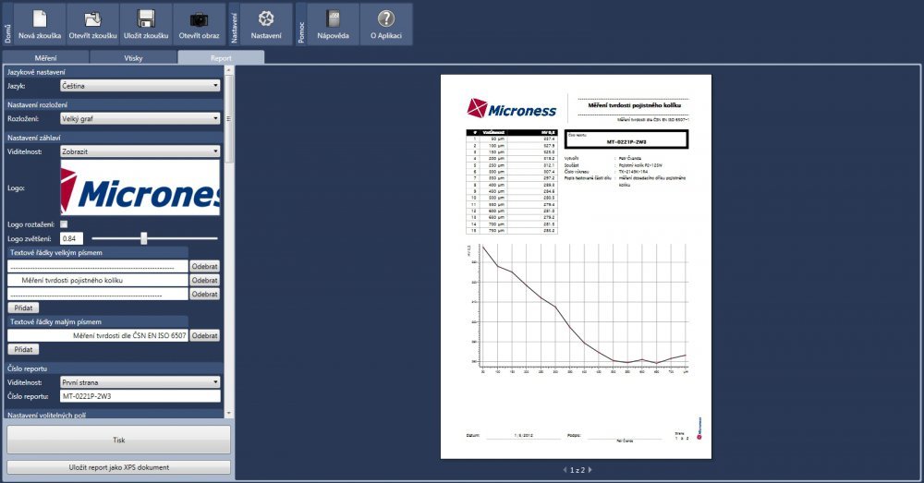This screenshot has width=924, height=483.
Task: Save the test via Uložit zkoušku icon
Action: click(146, 18)
